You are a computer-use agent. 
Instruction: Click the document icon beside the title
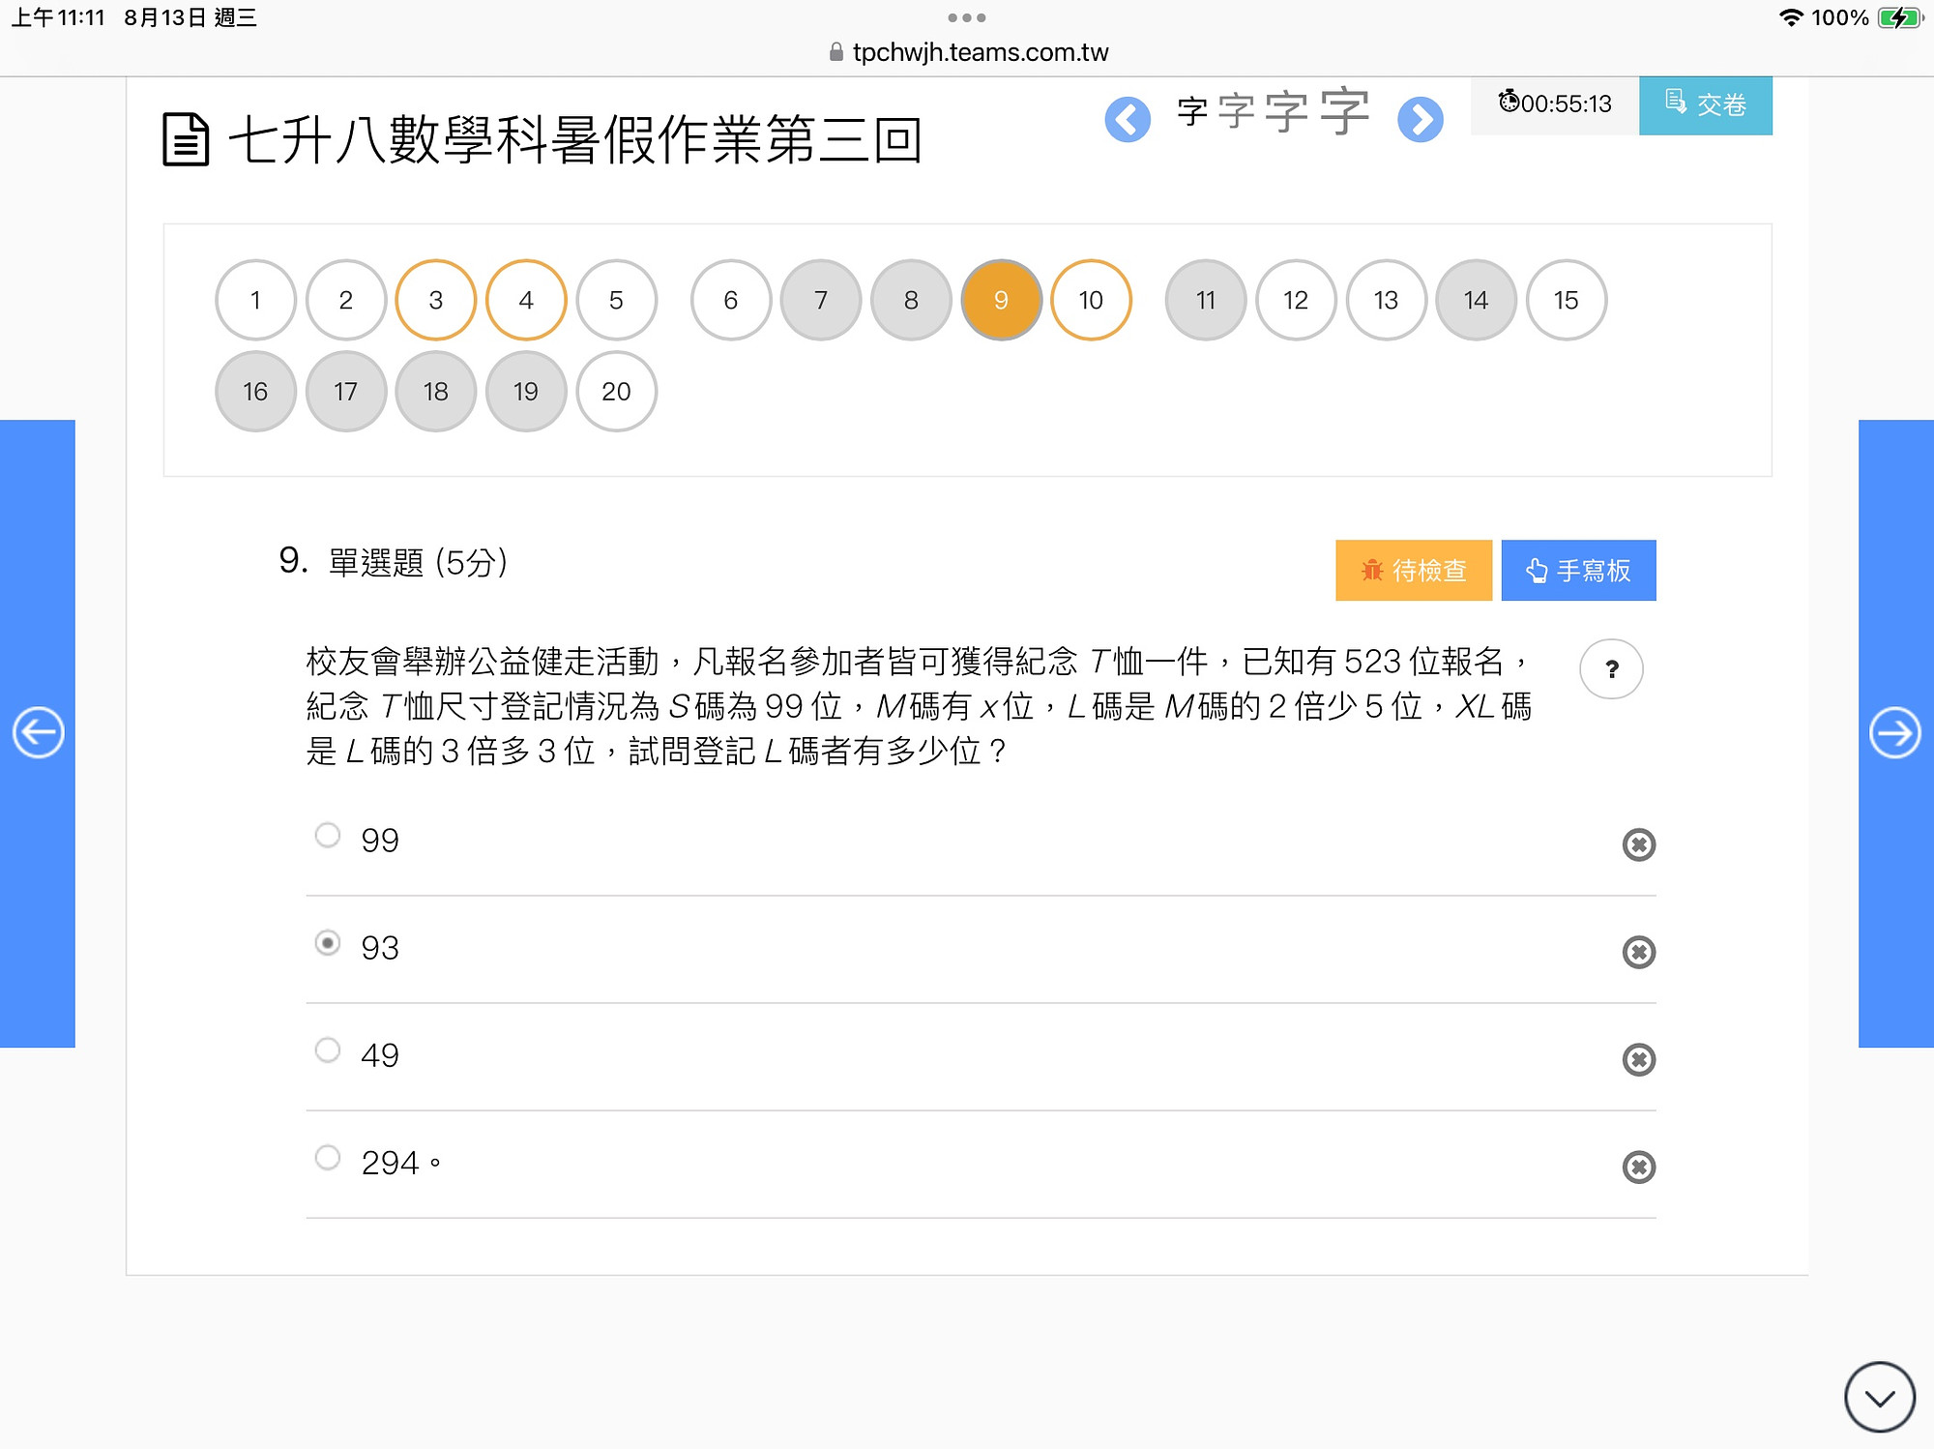pyautogui.click(x=186, y=140)
